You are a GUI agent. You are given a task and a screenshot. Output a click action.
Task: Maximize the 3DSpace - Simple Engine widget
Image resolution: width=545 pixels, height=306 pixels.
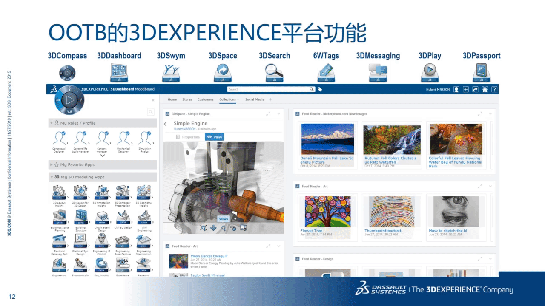(x=268, y=114)
